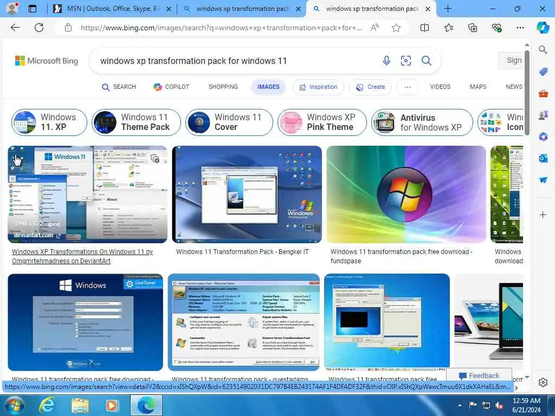The image size is (555, 416).
Task: Switch to second windows xp transformation tab
Action: click(x=242, y=9)
